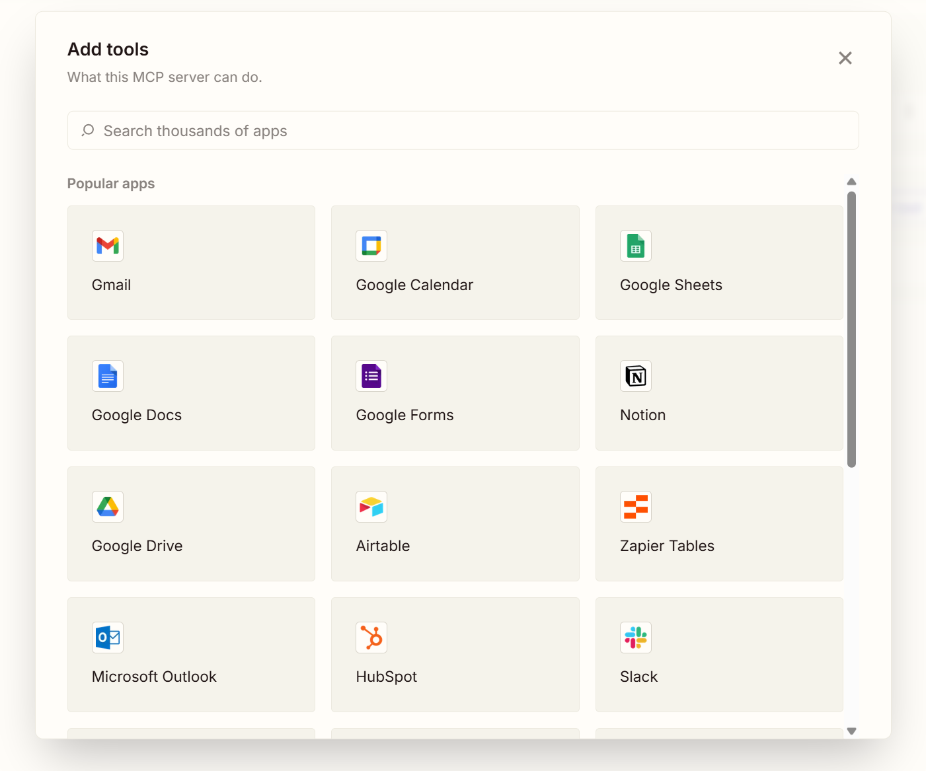This screenshot has width=926, height=771.
Task: Click the purple Google Forms icon
Action: click(x=371, y=376)
